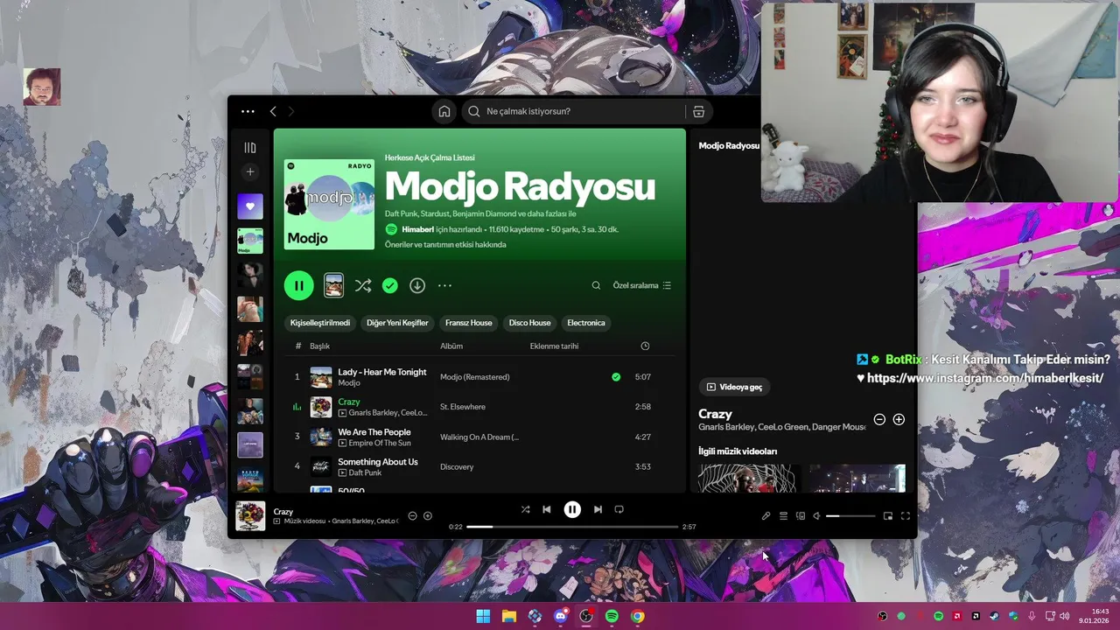Viewport: 1120px width, 630px height.
Task: Open Windows Start button on taskbar
Action: tap(483, 616)
